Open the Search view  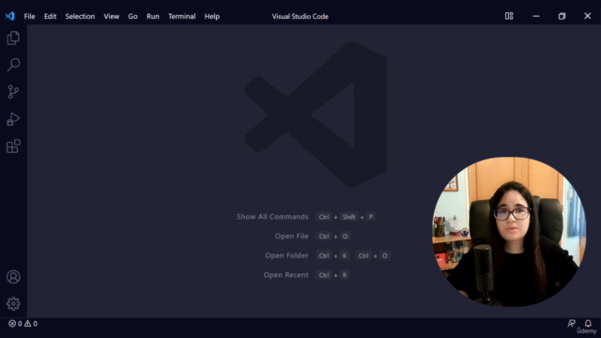coord(13,65)
